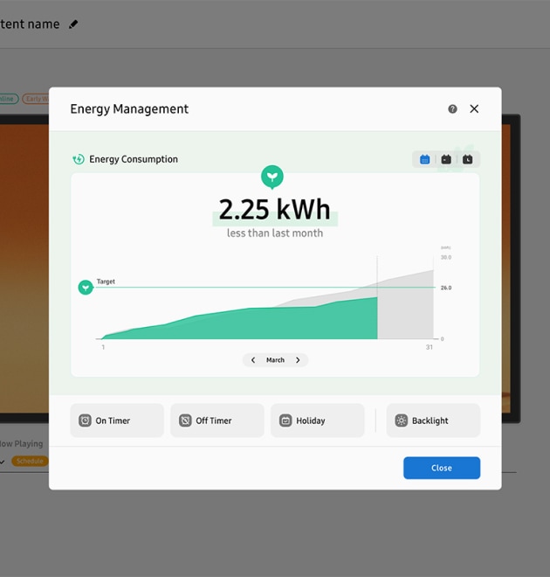
Task: Click the pencil edit icon beside content name
Action: [x=73, y=24]
